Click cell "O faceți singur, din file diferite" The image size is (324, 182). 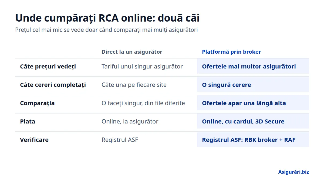pos(143,103)
